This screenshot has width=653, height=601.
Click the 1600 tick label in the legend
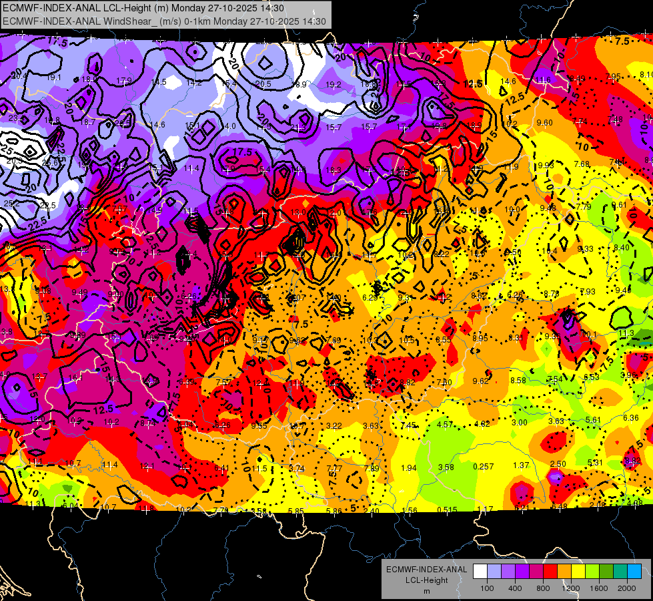click(x=599, y=588)
